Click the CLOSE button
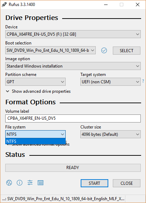 click(126, 183)
